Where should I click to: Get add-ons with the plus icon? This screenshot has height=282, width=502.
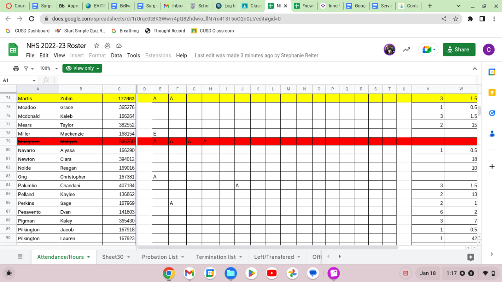[x=492, y=166]
